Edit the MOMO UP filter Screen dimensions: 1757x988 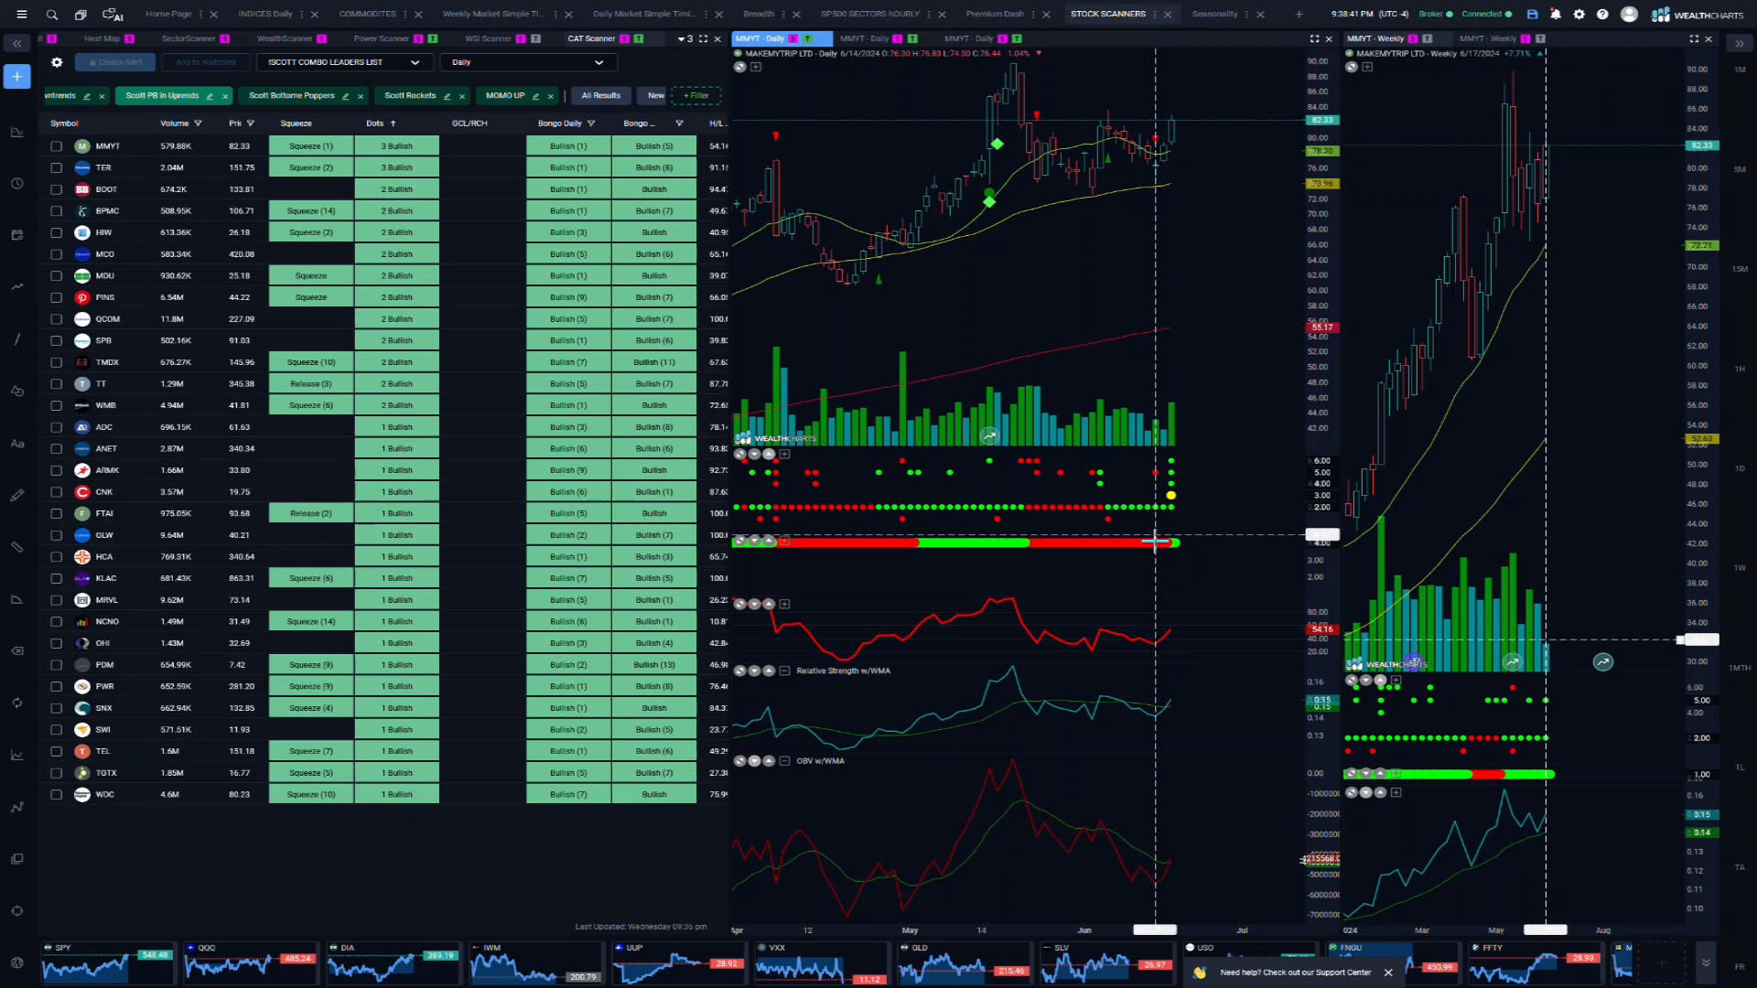point(535,96)
